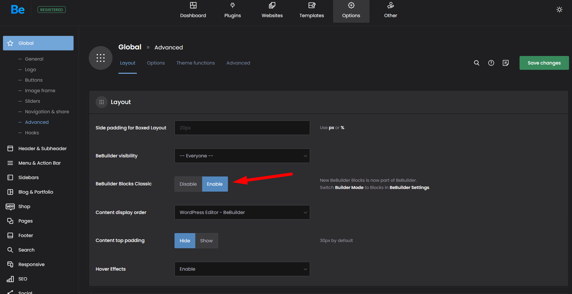Click the Blog & Portfolio icon
The image size is (572, 294).
[10, 192]
